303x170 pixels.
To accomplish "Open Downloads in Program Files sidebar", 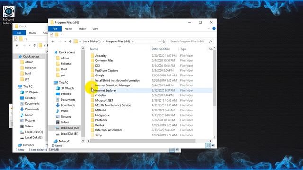I will [x=68, y=105].
